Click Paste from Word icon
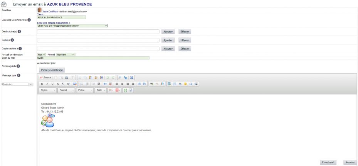Viewport: 358px width, 166px height. coord(102,78)
